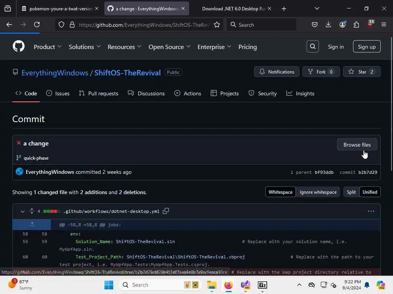Collapse dotnet-desktop.yml file diff chevron
393x294 pixels.
click(23, 211)
